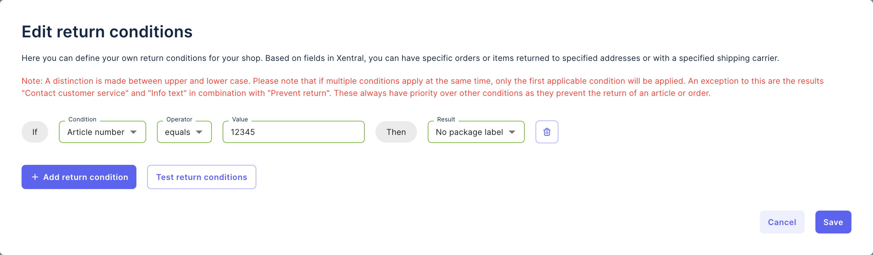Click the "Then" pill label
Image resolution: width=873 pixels, height=255 pixels.
click(x=396, y=132)
